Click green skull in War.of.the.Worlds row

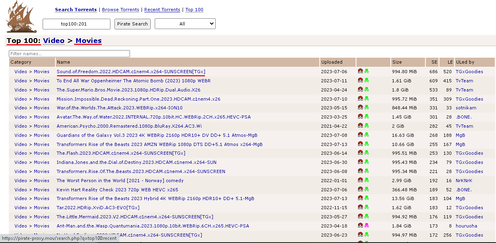(366, 107)
